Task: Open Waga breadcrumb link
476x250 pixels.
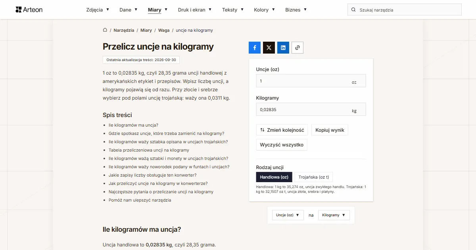Action: (164, 30)
